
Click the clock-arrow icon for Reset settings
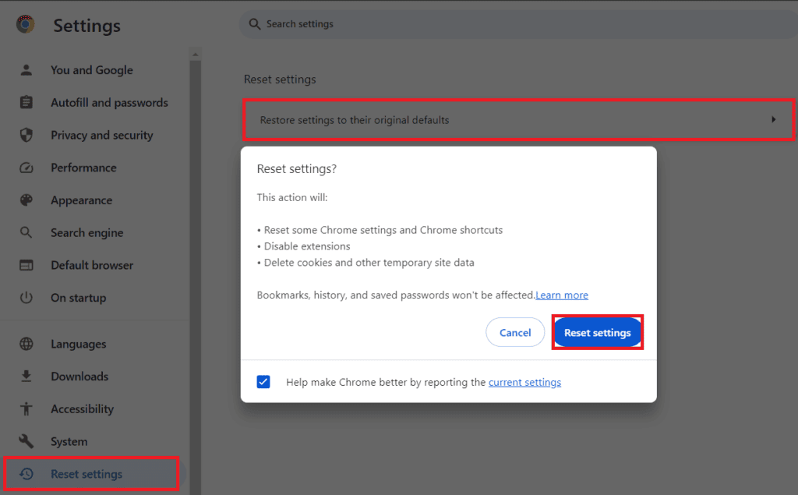26,474
